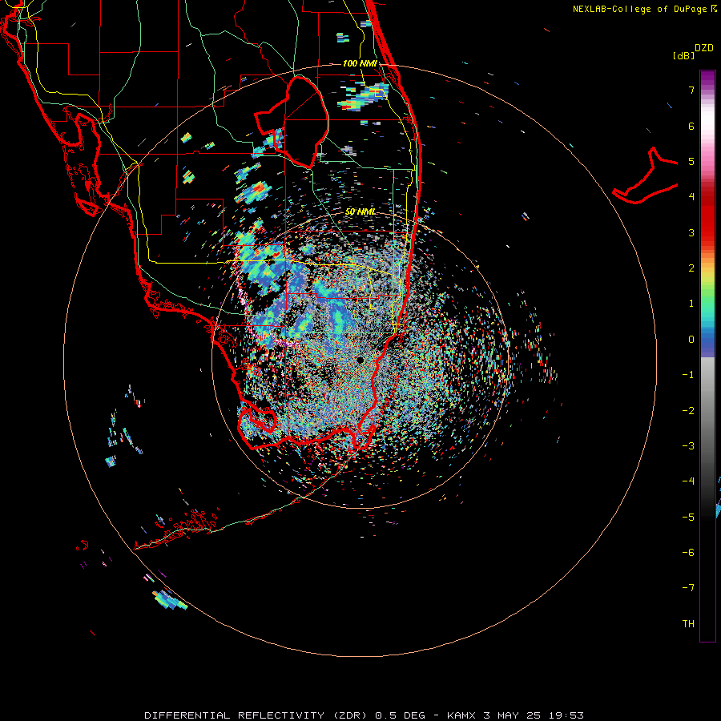Click the [dB] units label
The image size is (721, 721).
pyautogui.click(x=684, y=55)
